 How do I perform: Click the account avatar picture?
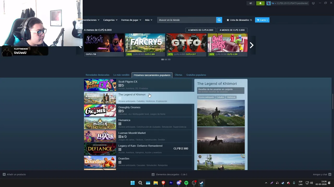(268, 3)
